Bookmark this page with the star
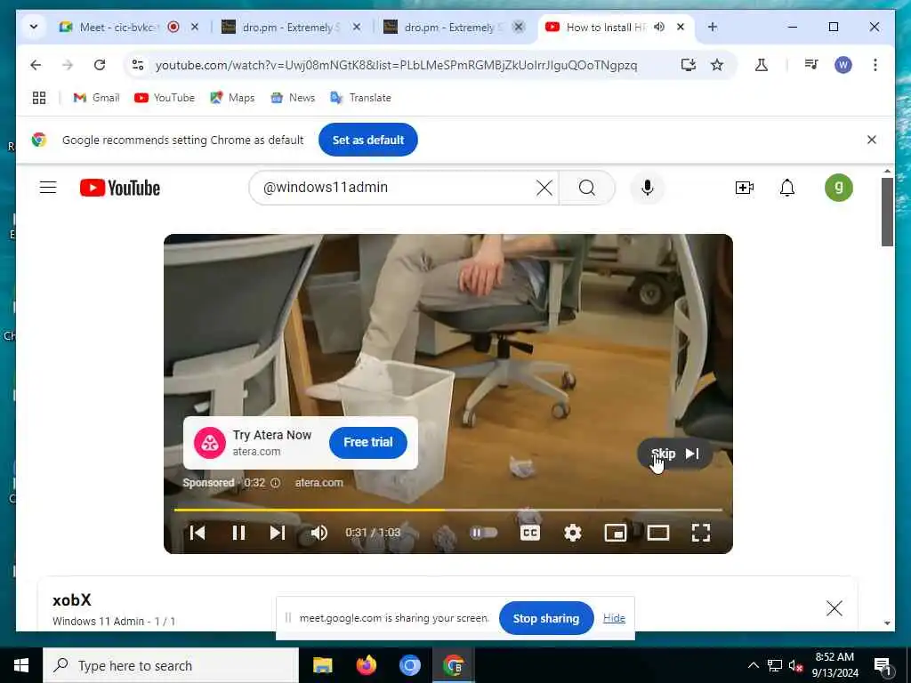The height and width of the screenshot is (683, 911). (717, 65)
